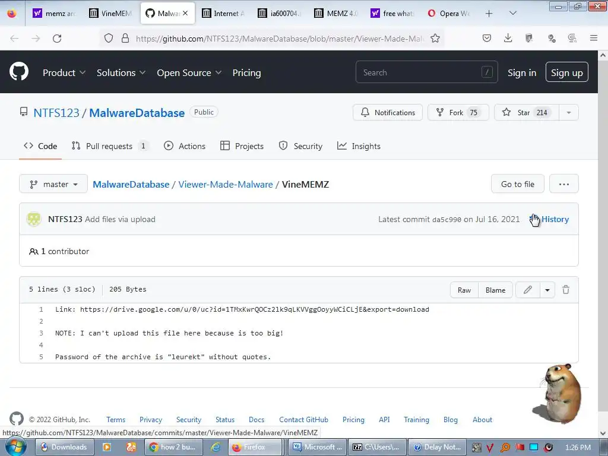Click the Go to file button
This screenshot has height=456, width=608.
click(x=518, y=184)
